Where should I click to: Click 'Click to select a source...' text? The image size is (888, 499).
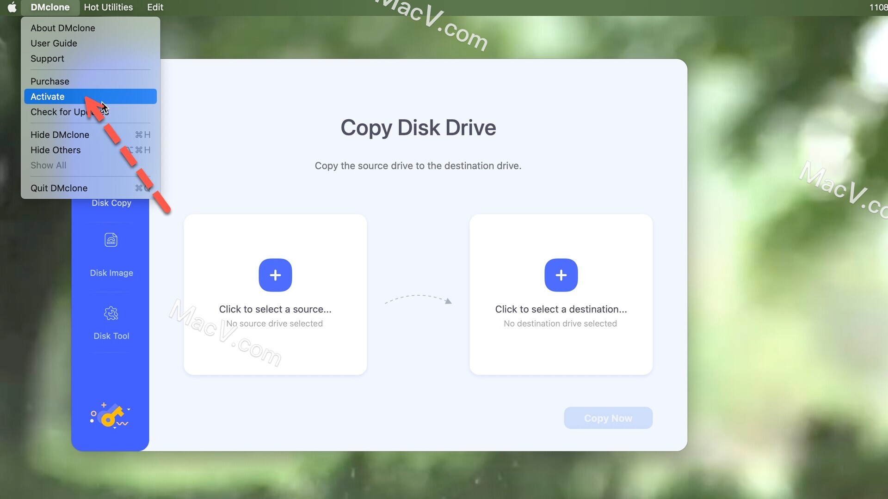click(x=275, y=309)
